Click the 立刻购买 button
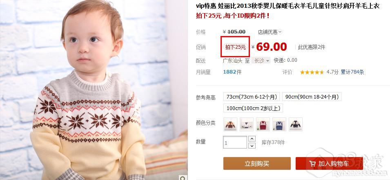This screenshot has height=180, width=390. (x=257, y=164)
